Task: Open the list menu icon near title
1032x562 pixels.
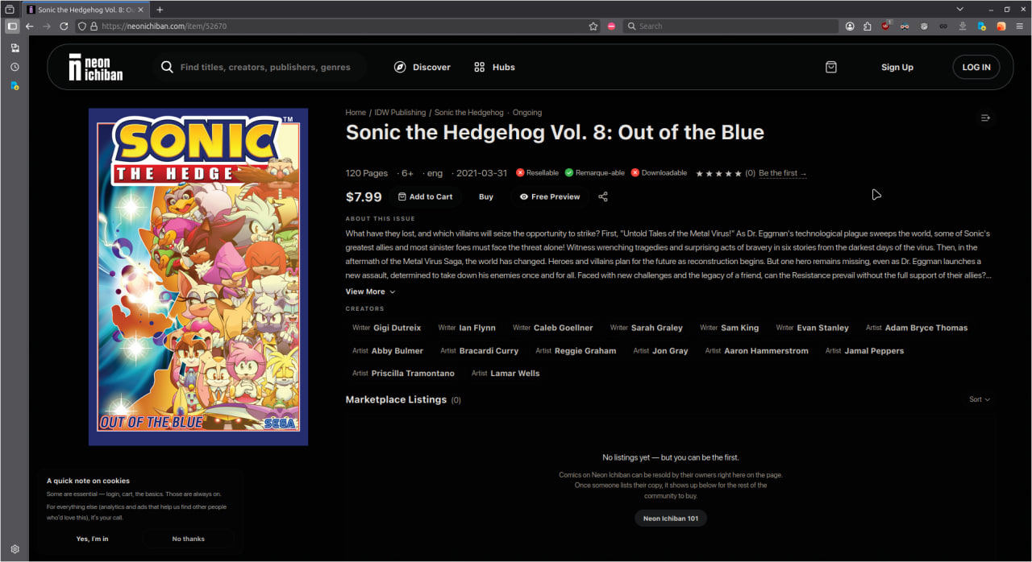Action: point(985,118)
